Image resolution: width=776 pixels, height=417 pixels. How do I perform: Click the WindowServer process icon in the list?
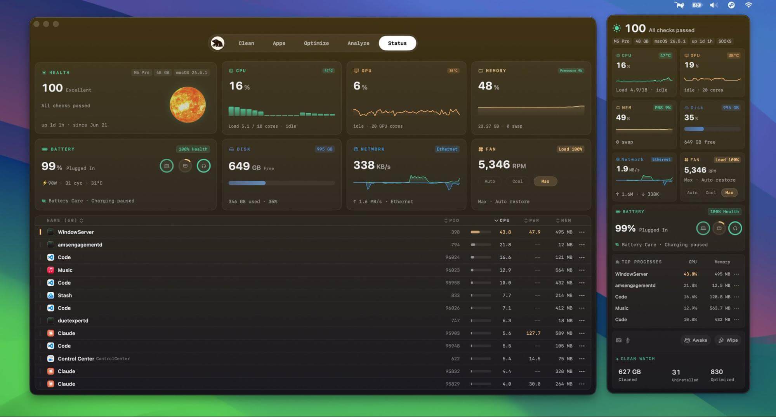pyautogui.click(x=50, y=232)
